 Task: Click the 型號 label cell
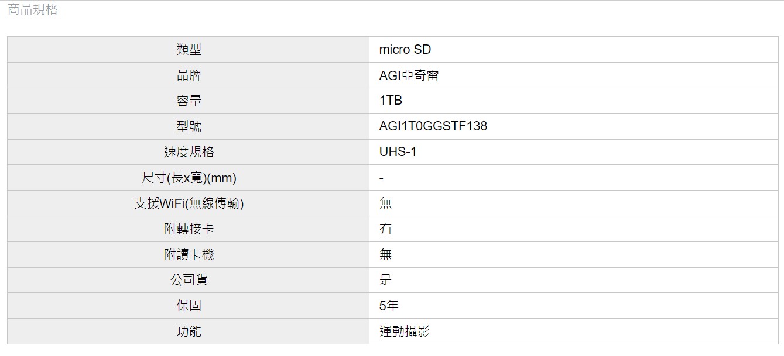(189, 126)
